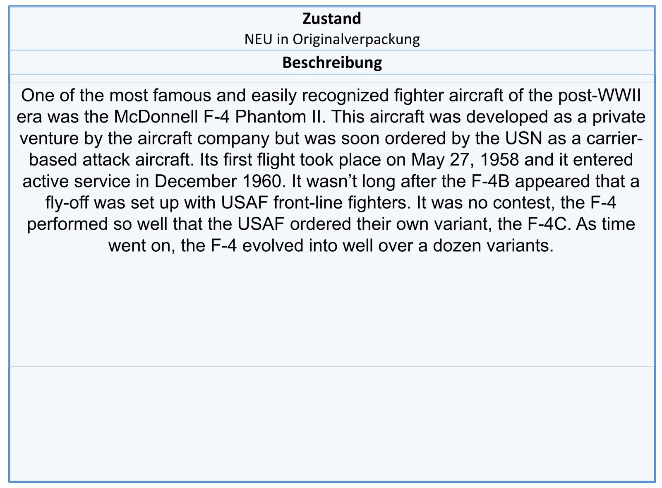Click the date May 27, 1958
This screenshot has height=488, width=662.
point(465,160)
